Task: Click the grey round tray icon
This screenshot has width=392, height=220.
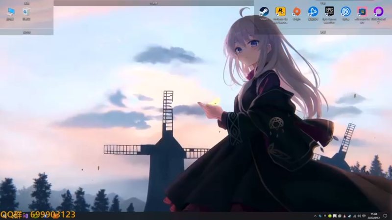Action: coord(340,216)
